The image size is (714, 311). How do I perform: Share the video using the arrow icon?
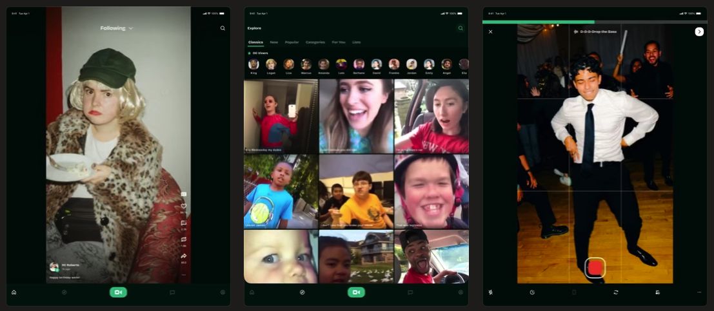pyautogui.click(x=184, y=256)
